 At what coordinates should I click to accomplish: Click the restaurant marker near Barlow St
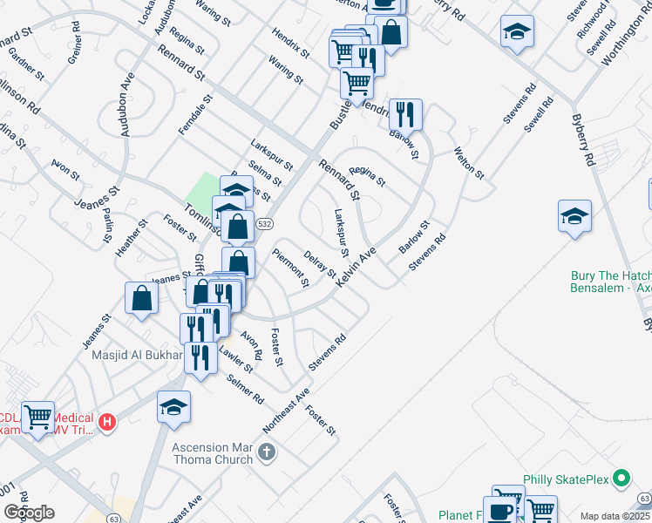[x=405, y=115]
